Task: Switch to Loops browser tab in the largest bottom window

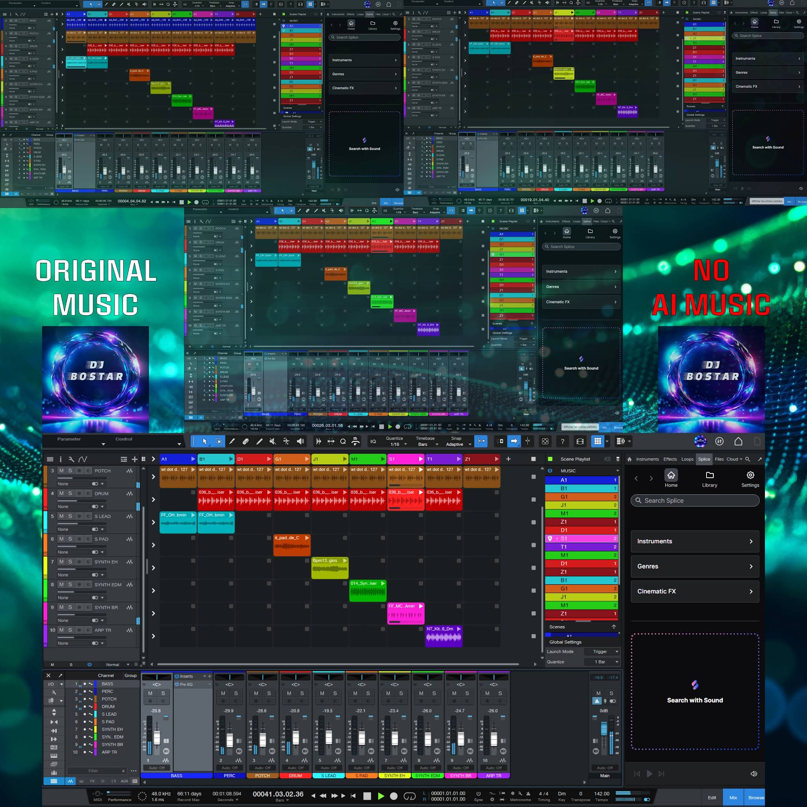Action: [x=688, y=459]
